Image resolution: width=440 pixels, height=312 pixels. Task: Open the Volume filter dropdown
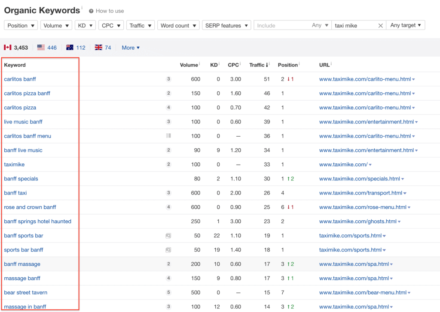tap(56, 25)
